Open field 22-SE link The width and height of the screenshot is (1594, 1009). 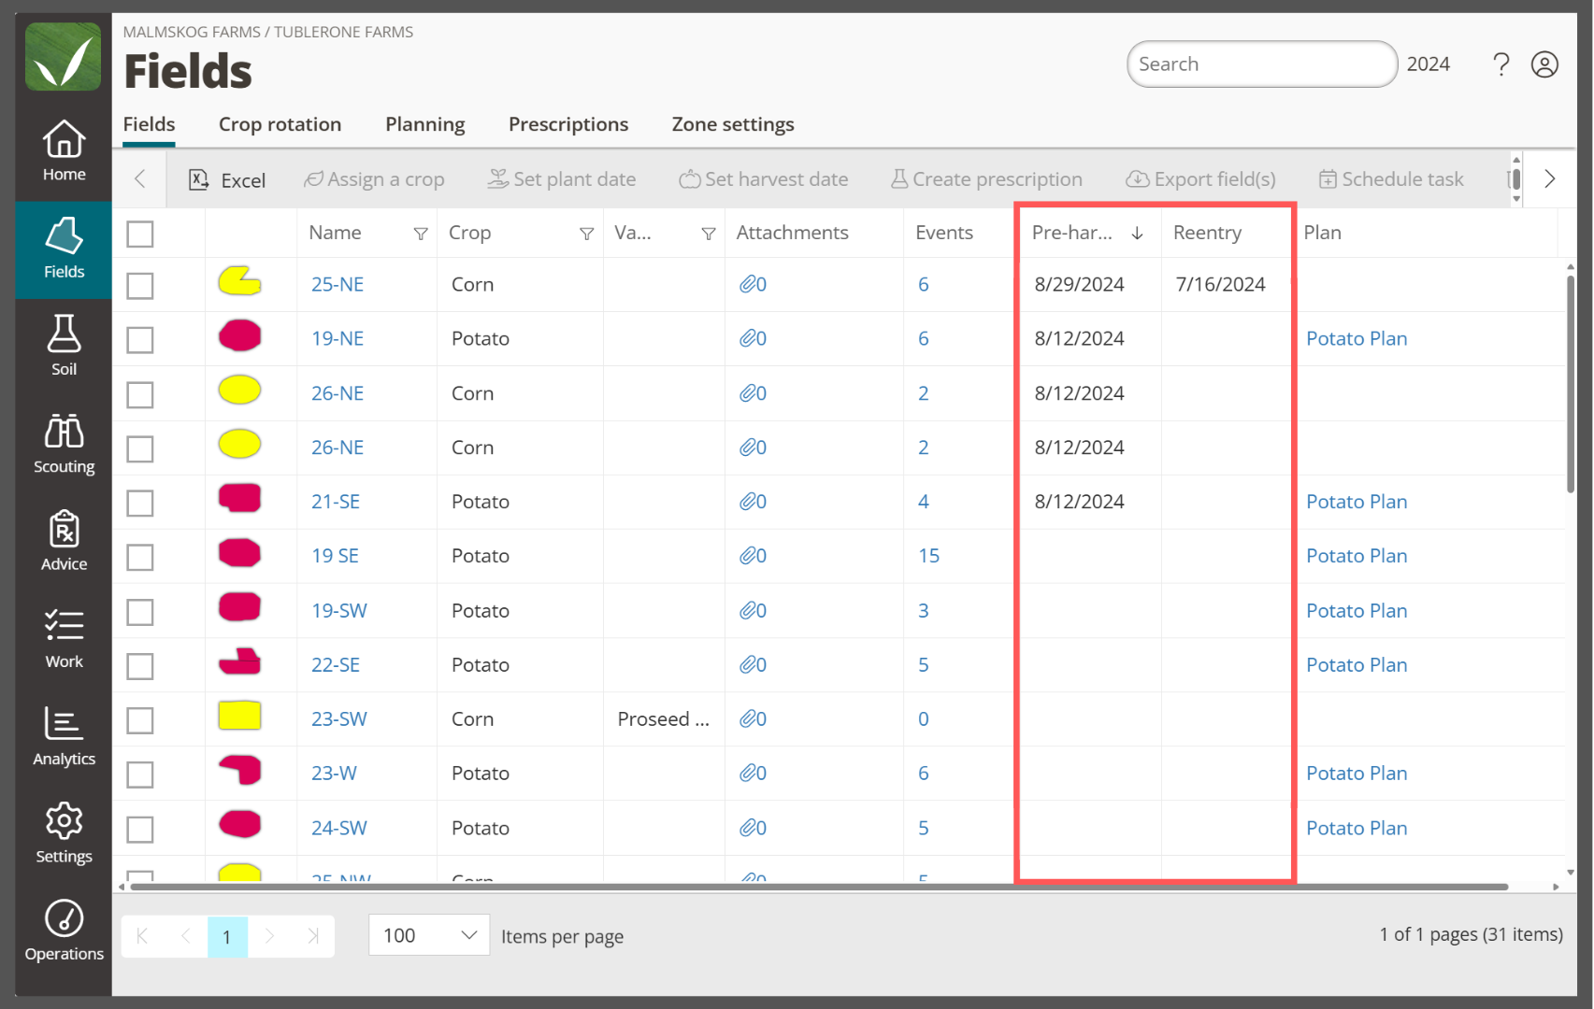tap(336, 665)
